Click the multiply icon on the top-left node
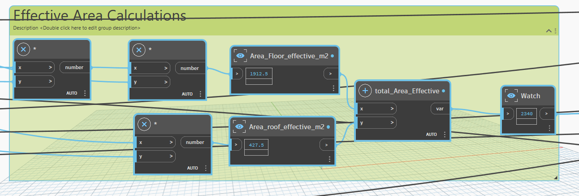The height and width of the screenshot is (196, 579). 23,49
